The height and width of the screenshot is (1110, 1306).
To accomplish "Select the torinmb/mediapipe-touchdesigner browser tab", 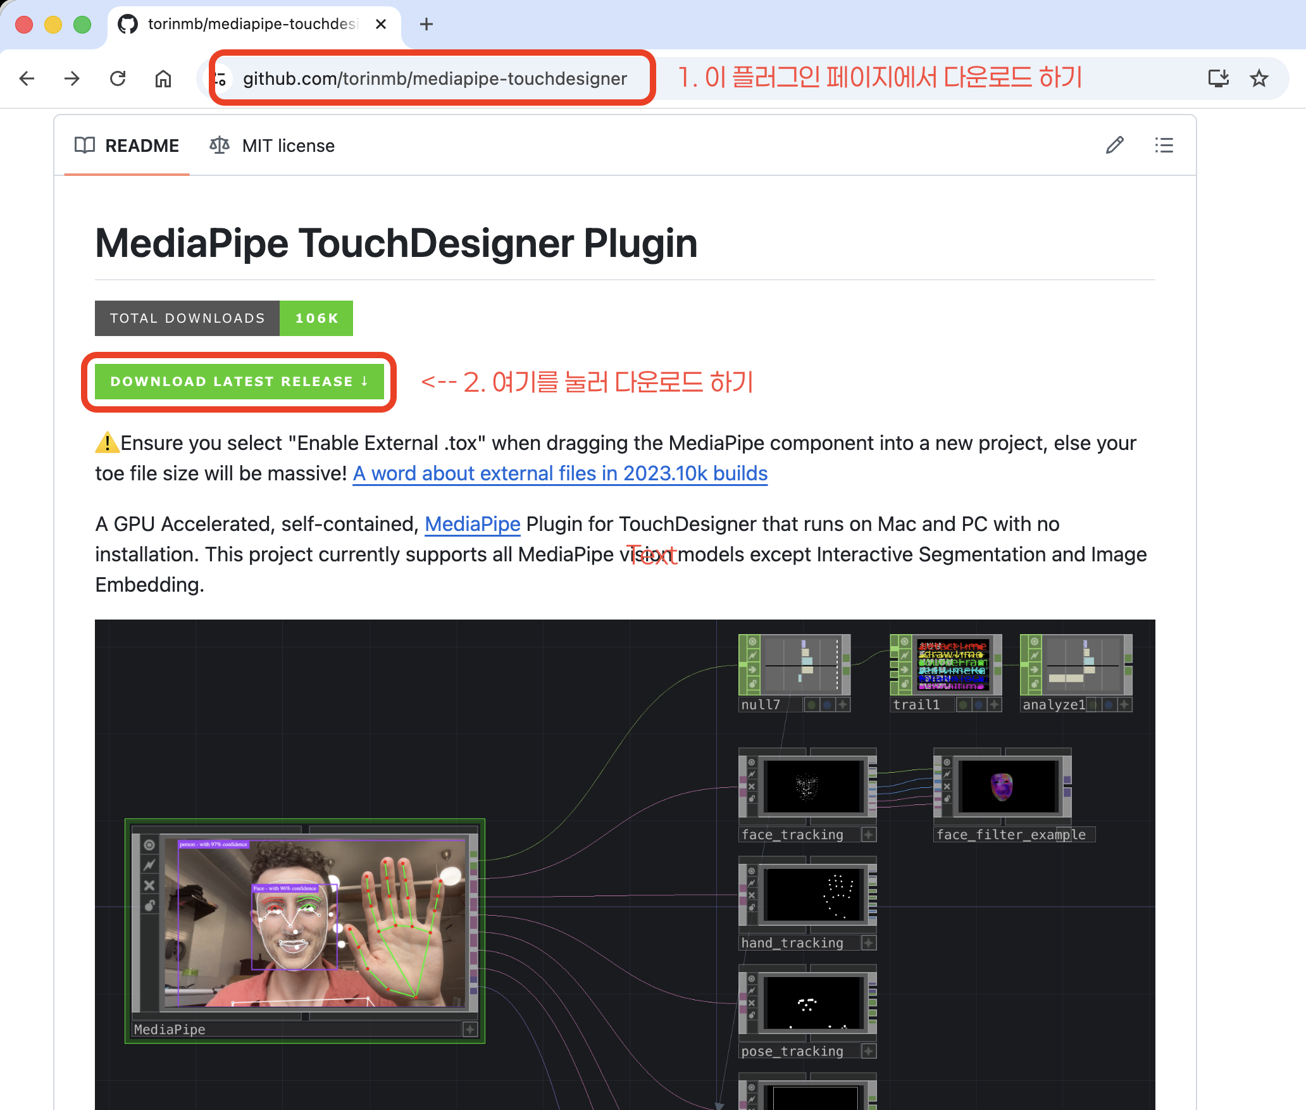I will click(x=254, y=25).
